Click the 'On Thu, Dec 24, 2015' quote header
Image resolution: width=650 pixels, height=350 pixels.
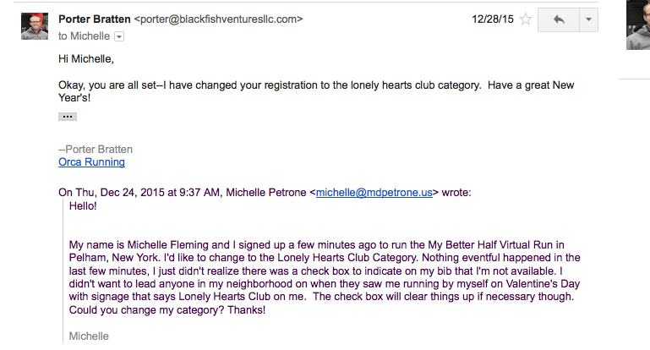265,193
